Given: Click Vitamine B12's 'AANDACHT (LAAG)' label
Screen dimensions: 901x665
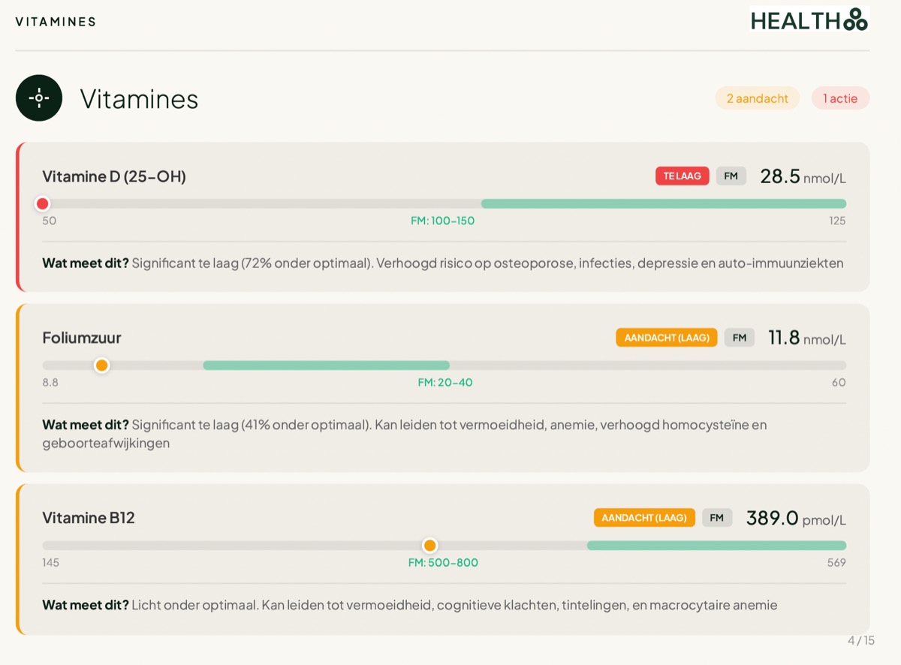Looking at the screenshot, I should pos(644,518).
